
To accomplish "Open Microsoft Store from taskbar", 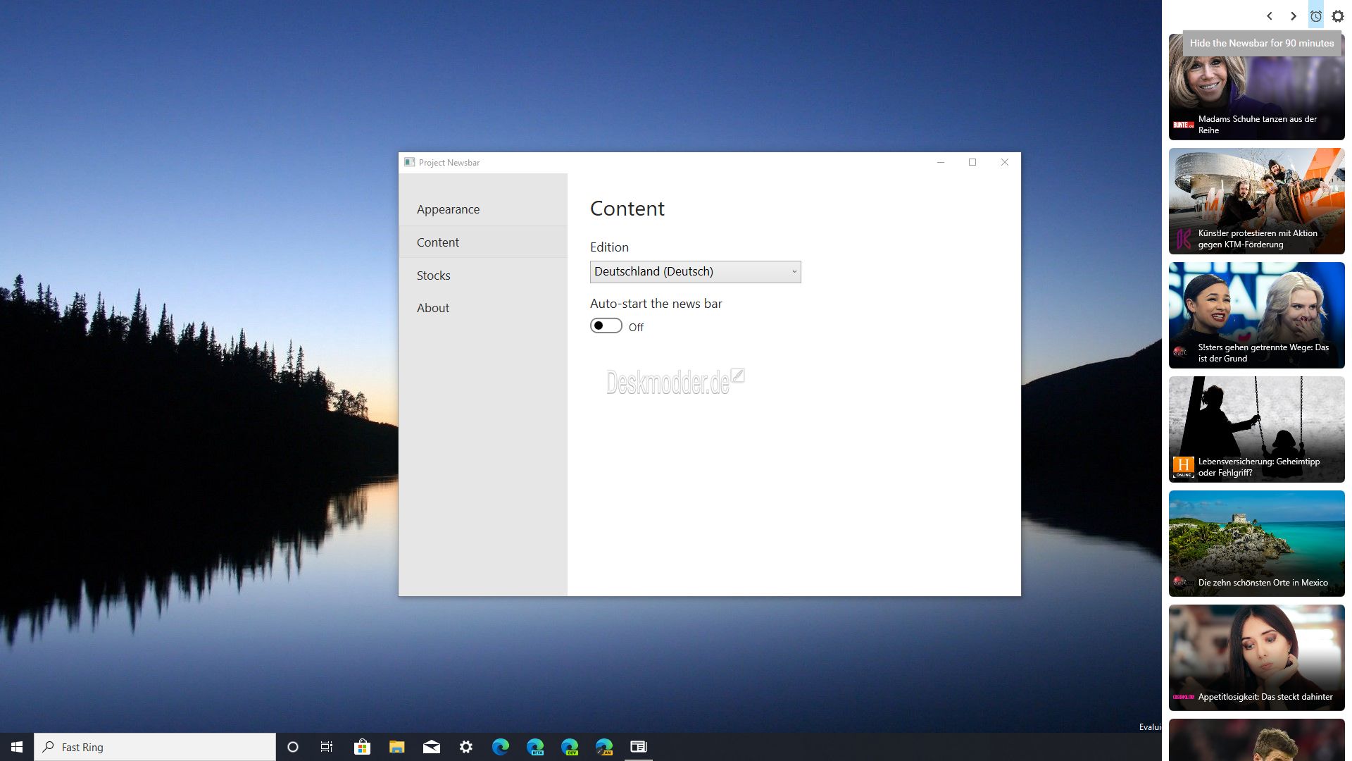I will click(x=362, y=747).
